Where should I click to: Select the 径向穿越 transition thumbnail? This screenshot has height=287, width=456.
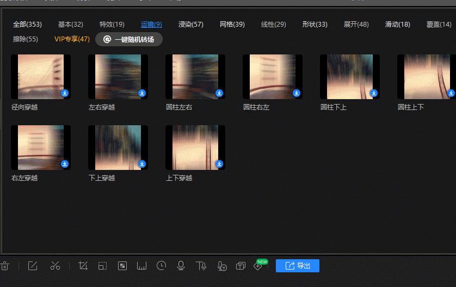(41, 77)
